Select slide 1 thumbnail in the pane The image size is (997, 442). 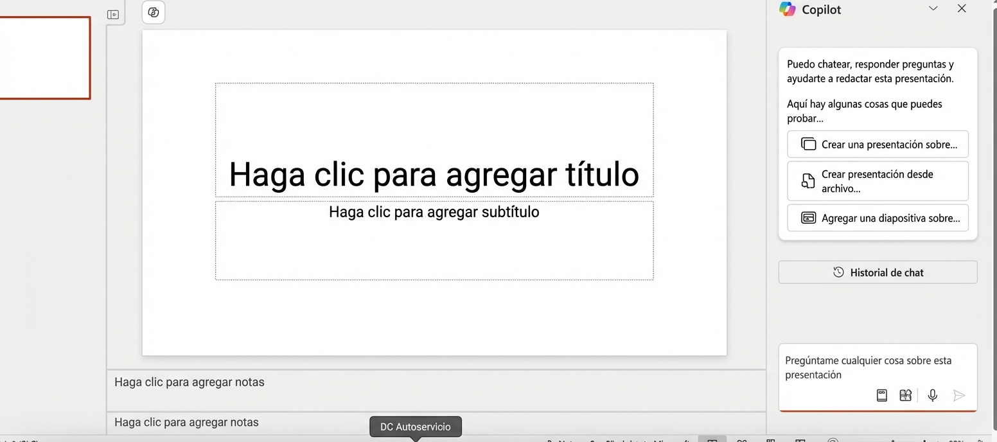(x=45, y=58)
